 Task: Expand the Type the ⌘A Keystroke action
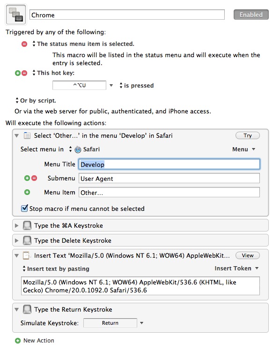pos(16,226)
